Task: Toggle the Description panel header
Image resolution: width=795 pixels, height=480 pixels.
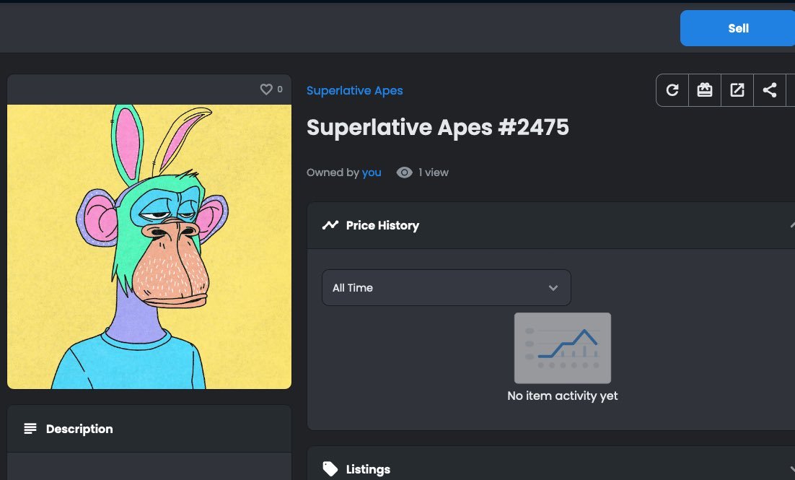Action: click(149, 429)
